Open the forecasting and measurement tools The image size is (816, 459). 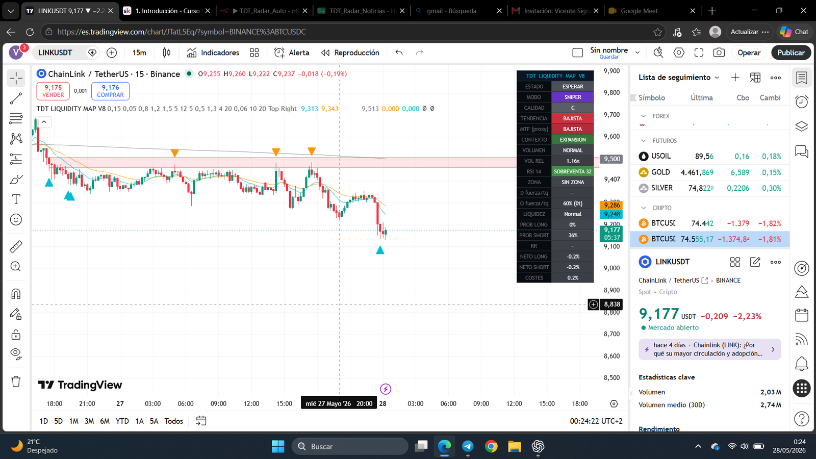[x=16, y=159]
